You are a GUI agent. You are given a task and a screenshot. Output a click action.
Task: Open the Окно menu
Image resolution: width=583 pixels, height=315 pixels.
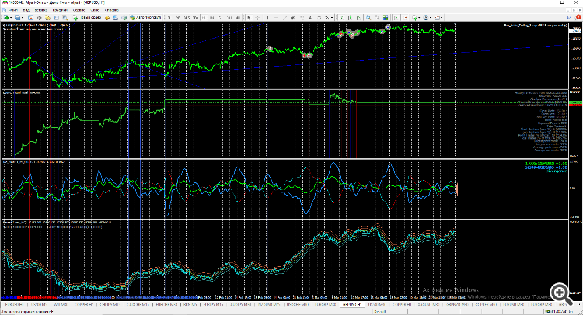95,10
